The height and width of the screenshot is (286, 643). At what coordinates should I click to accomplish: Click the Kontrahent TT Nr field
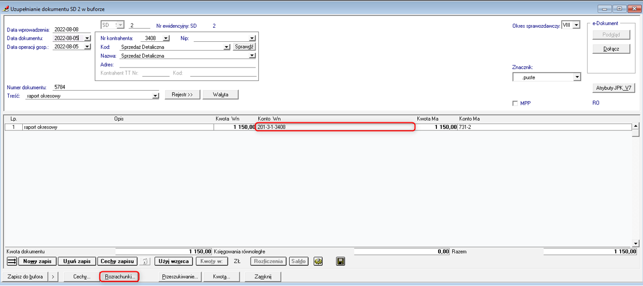[x=156, y=73]
